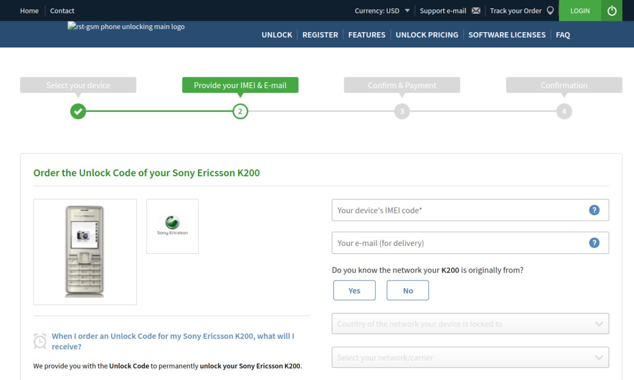Click the Provide your IMEI & E-mail step
Viewport: 634px width, 380px height.
(x=240, y=85)
